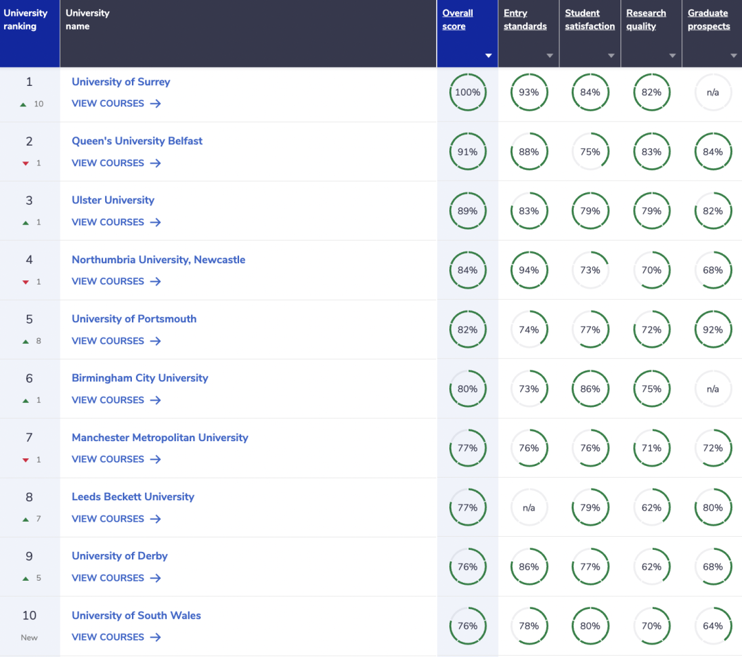The image size is (742, 657).
Task: Click University of Portsmouth's 92% graduate prospects ring
Action: (712, 330)
